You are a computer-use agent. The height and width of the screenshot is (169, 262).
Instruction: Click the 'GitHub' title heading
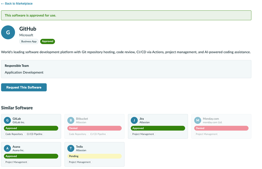tap(28, 29)
